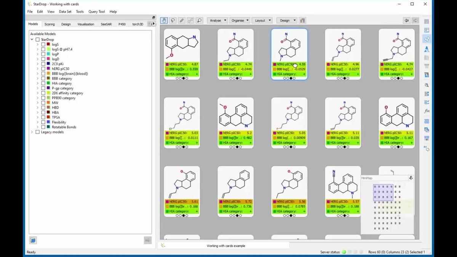Click the 2C9 pKi colour swatch

tap(48, 64)
